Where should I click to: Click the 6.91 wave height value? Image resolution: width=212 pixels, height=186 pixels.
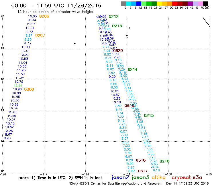pyautogui.click(x=147, y=143)
